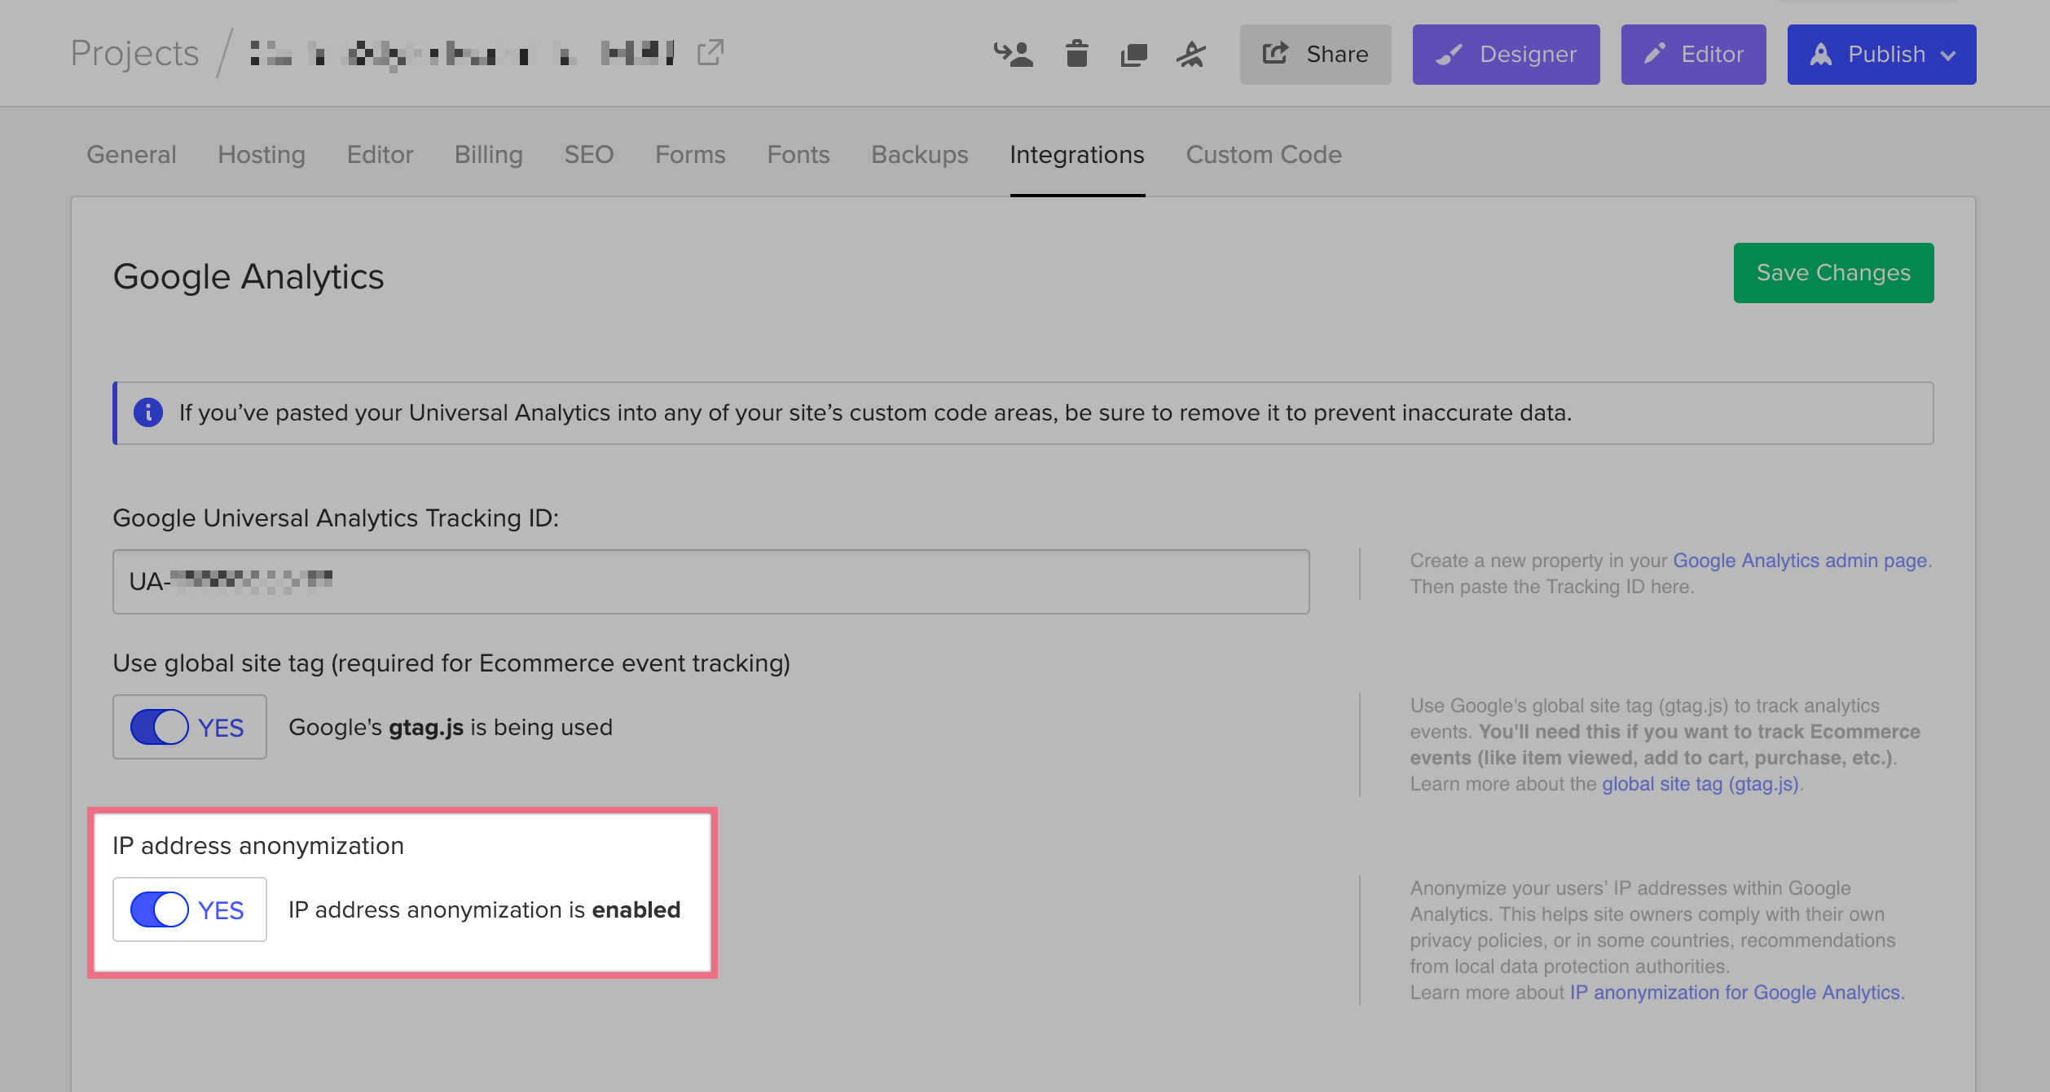This screenshot has height=1092, width=2050.
Task: Click the Save Changes button
Action: click(1833, 273)
